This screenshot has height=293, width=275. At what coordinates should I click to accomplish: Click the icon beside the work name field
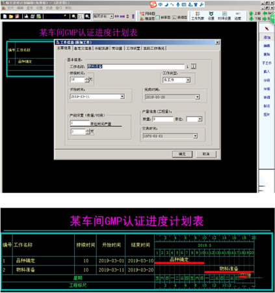pyautogui.click(x=194, y=66)
